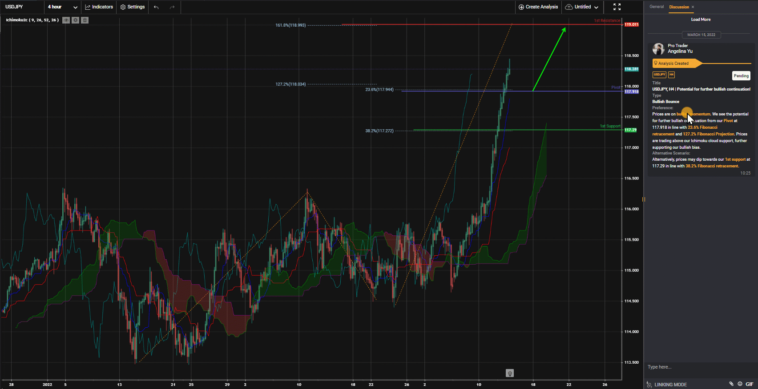Click the 38.2%(117.272) Fibonacci label

[379, 131]
